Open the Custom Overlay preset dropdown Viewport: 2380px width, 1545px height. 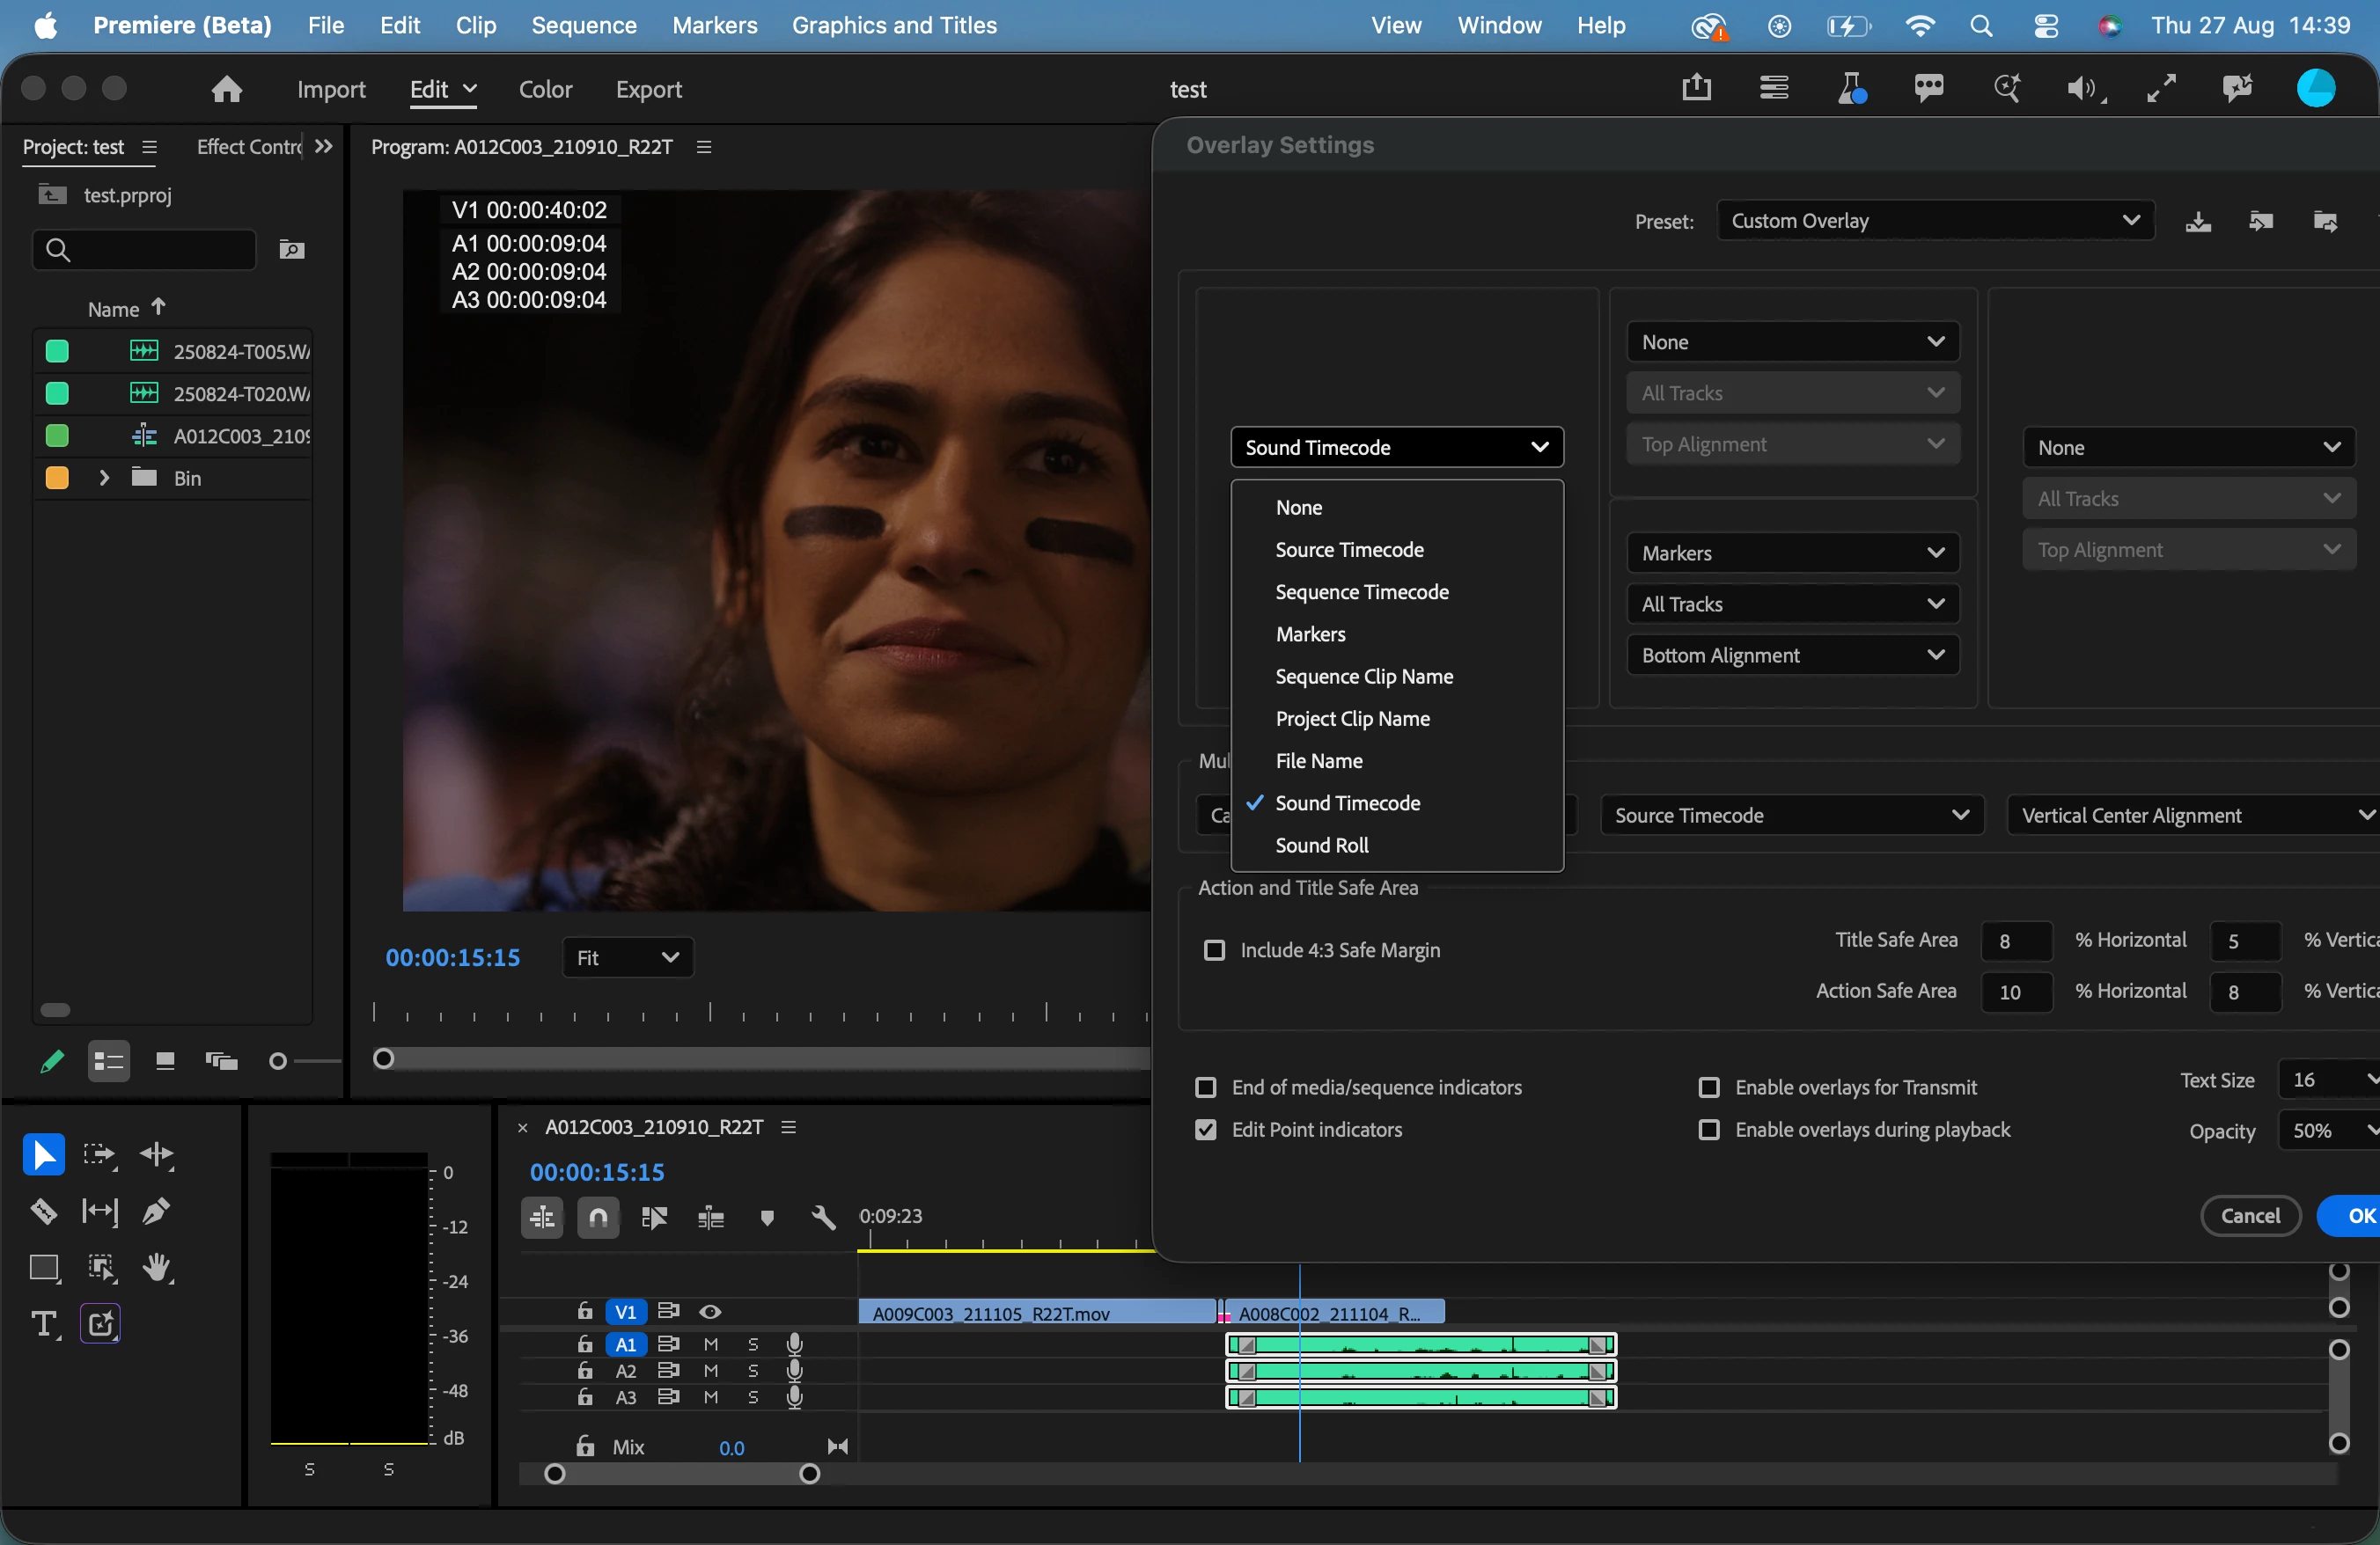coord(1935,221)
